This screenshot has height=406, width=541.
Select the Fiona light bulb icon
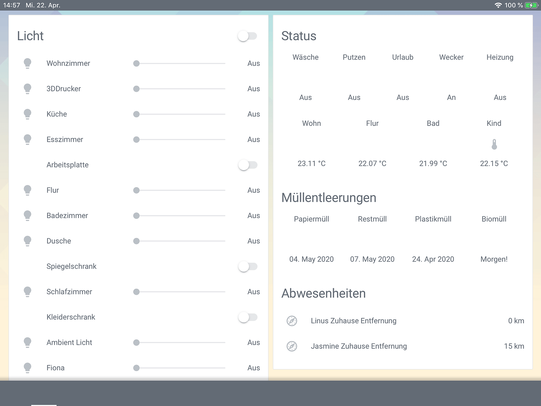(x=28, y=367)
